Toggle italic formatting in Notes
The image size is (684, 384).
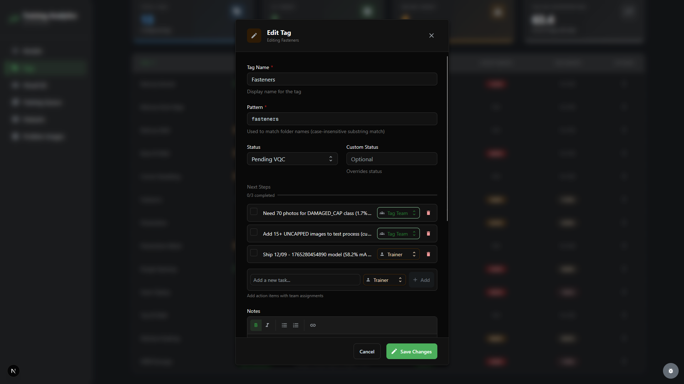point(267,325)
